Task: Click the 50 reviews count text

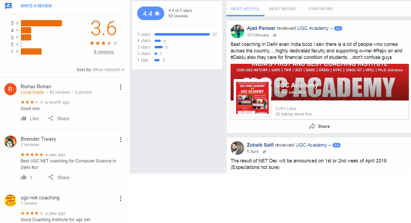Action: point(178,16)
